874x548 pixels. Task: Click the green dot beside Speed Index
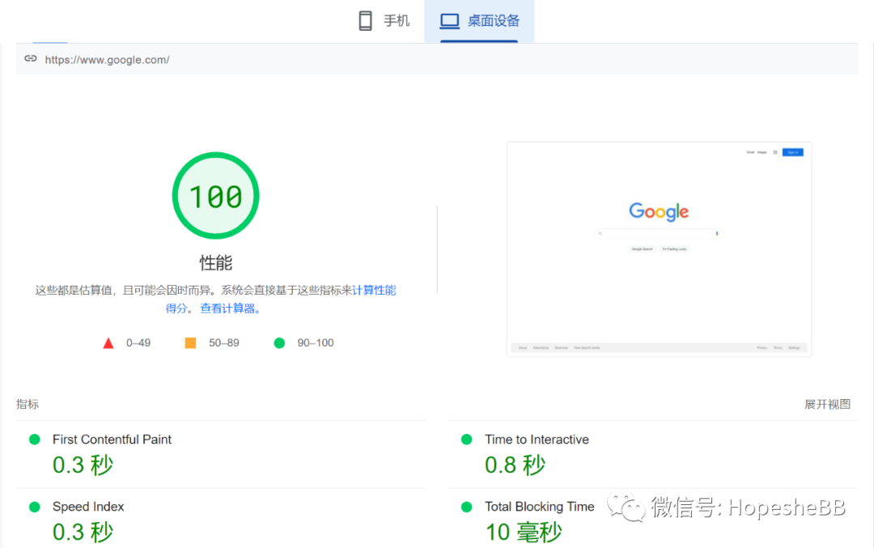pos(34,507)
